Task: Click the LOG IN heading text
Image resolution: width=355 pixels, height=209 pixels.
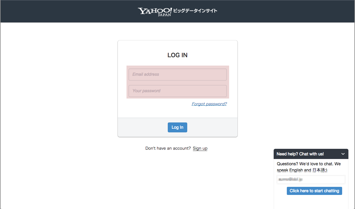Action: [178, 55]
